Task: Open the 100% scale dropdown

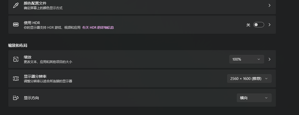Action: tap(246, 59)
